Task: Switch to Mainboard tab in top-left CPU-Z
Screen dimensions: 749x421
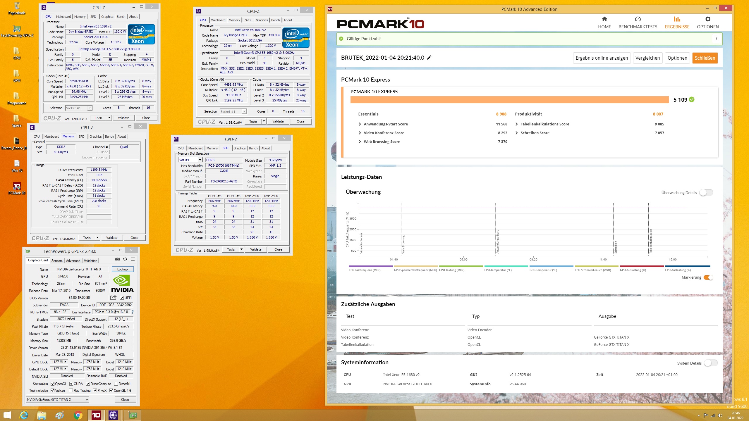Action: point(63,17)
